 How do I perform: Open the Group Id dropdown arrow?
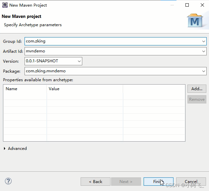coord(204,41)
